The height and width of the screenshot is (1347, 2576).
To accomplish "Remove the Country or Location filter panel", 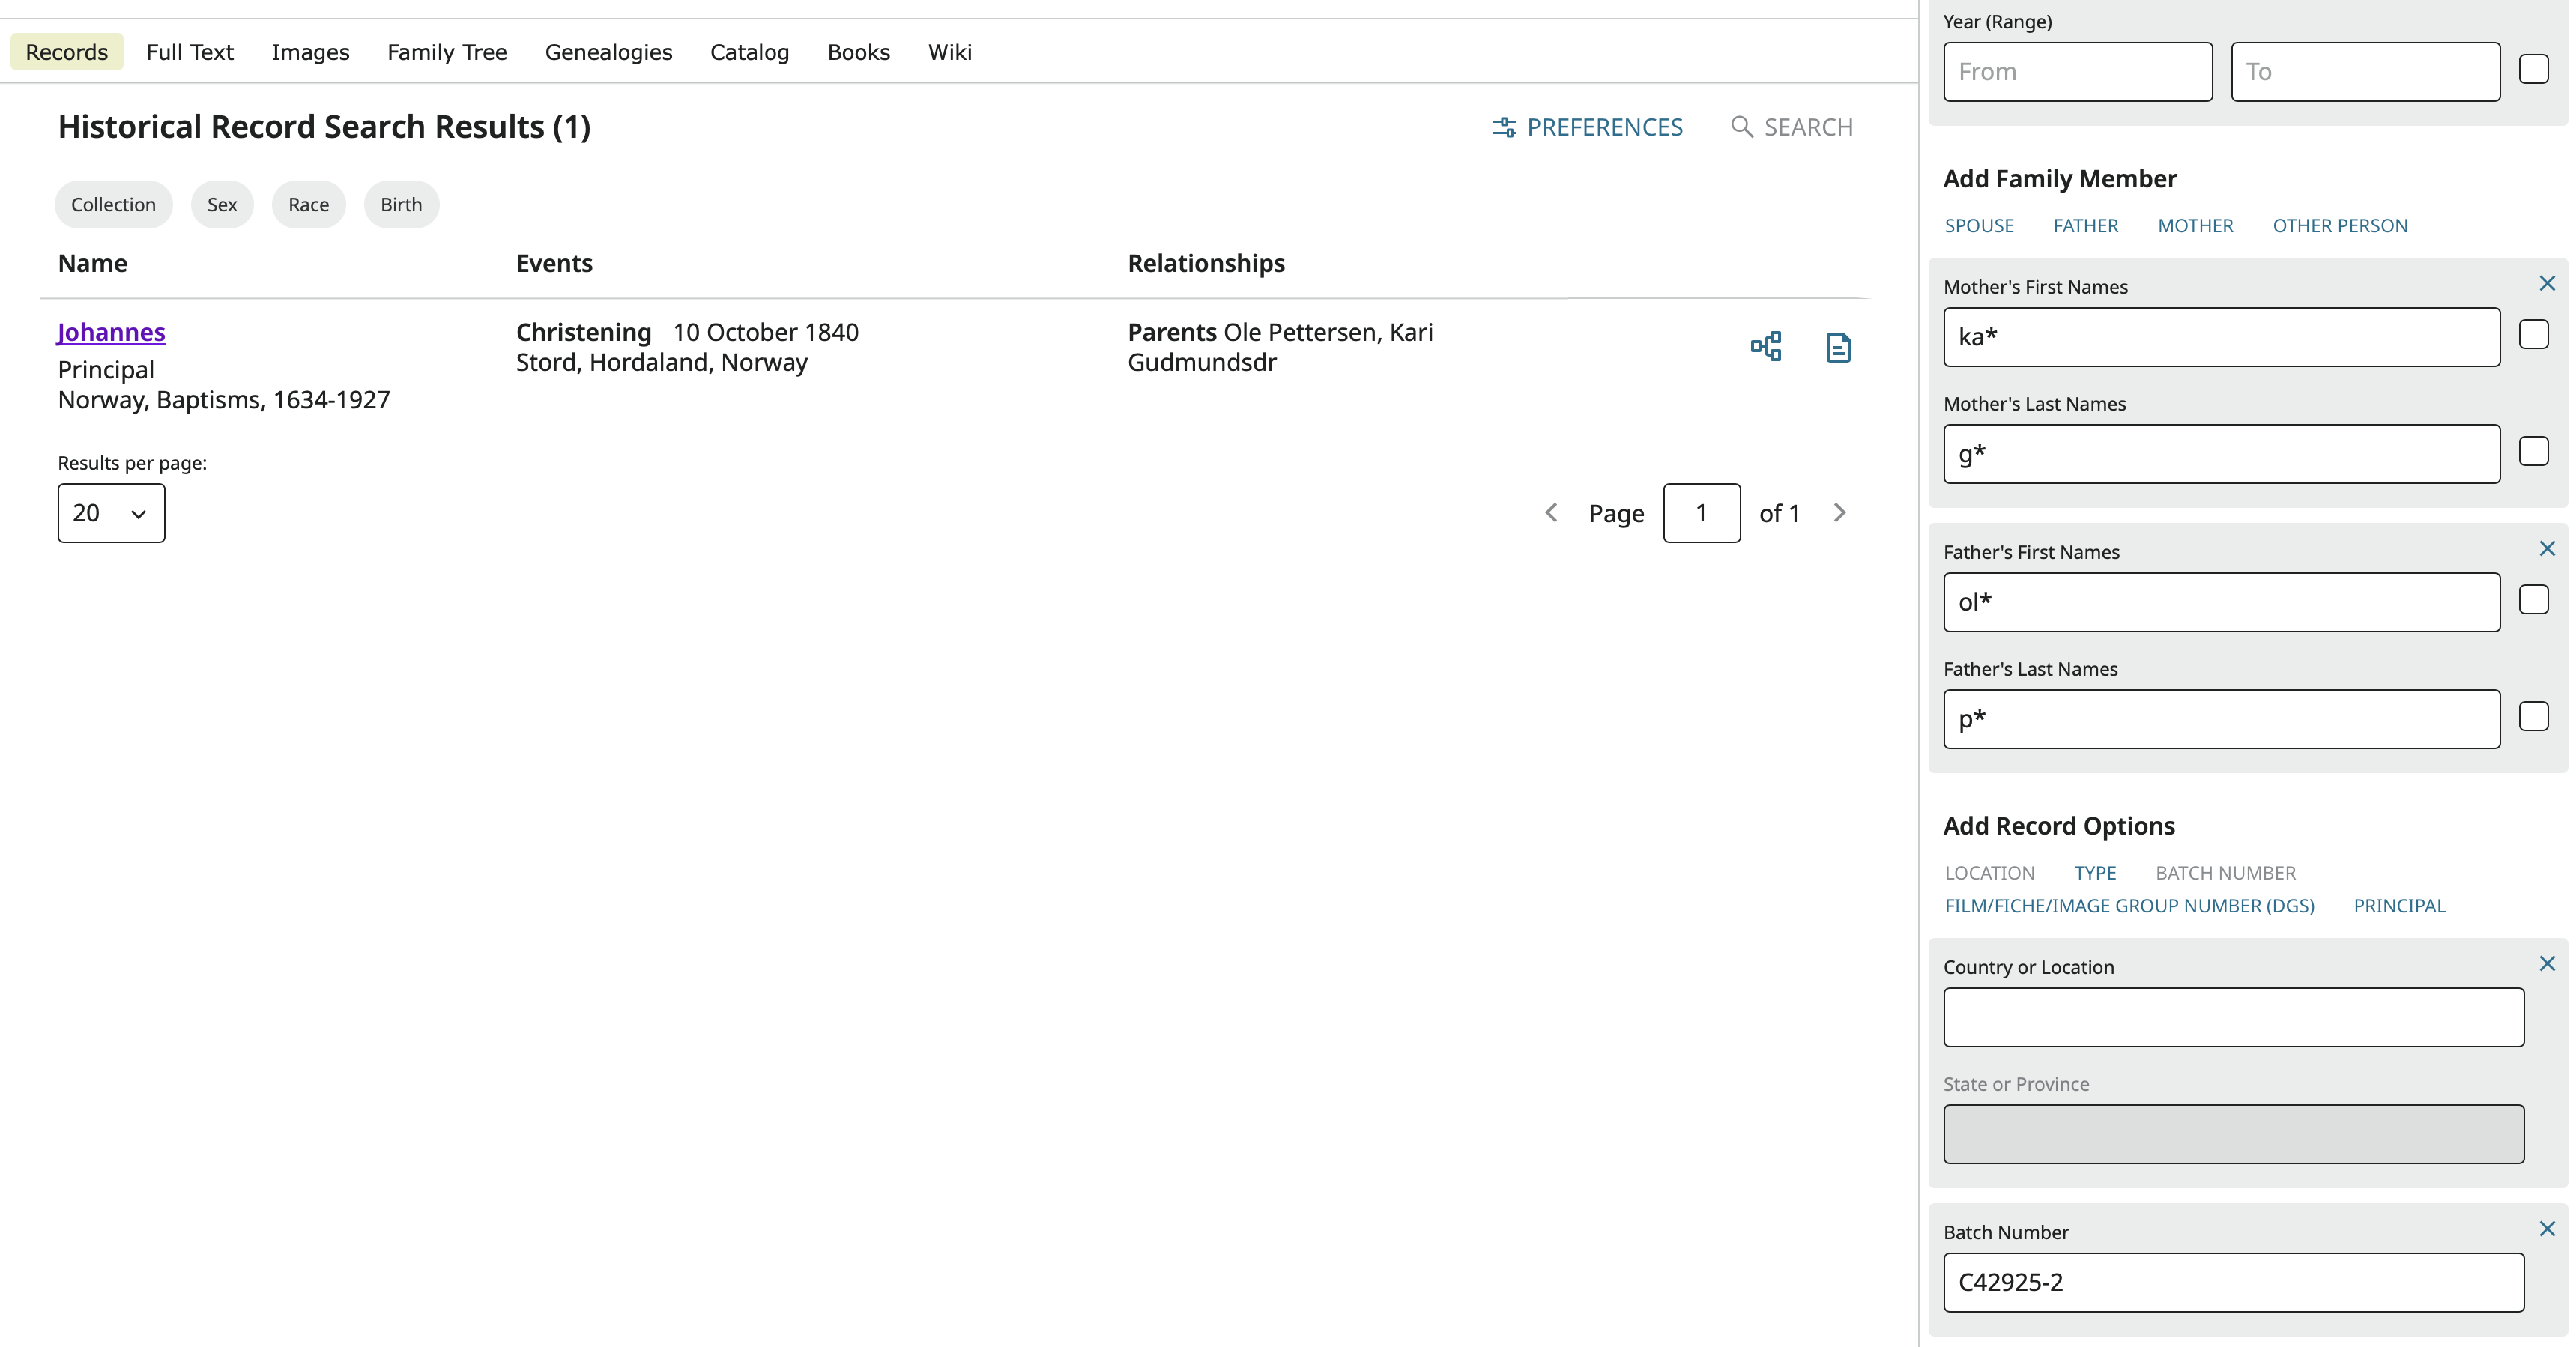I will (x=2546, y=963).
